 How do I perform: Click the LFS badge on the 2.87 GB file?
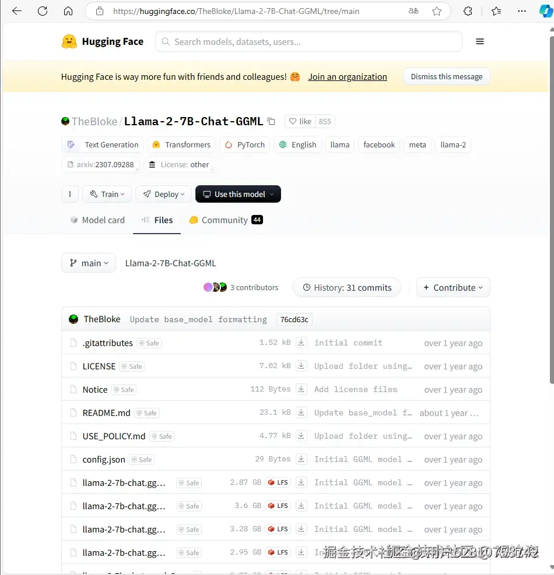pyautogui.click(x=278, y=482)
